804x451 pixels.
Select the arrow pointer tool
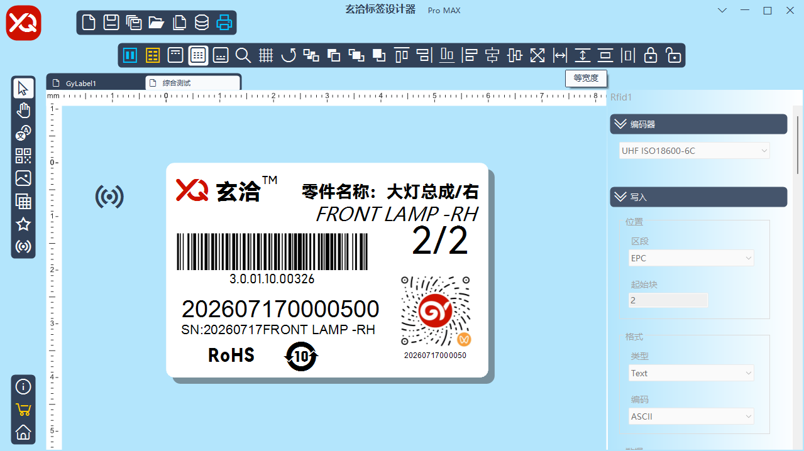[23, 88]
